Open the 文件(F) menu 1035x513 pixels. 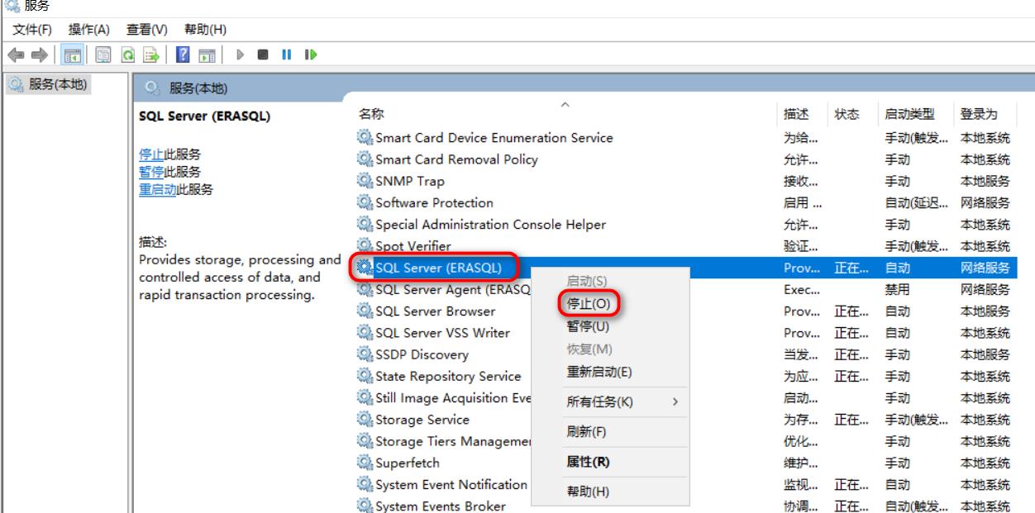(34, 30)
